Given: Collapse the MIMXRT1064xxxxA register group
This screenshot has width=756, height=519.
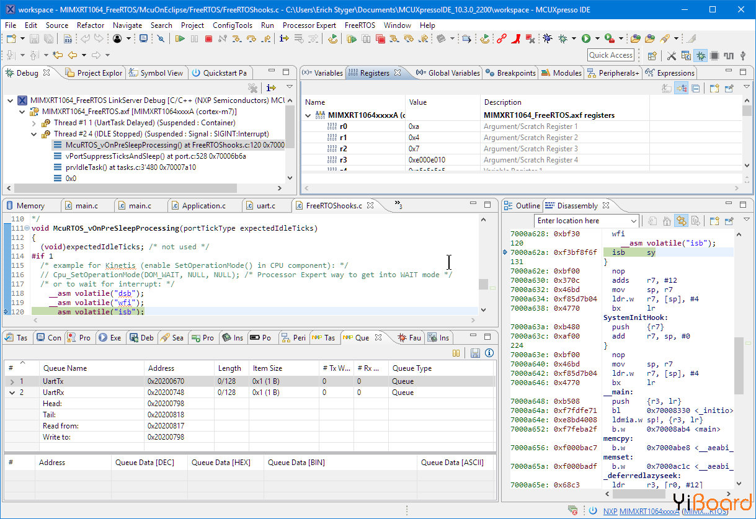Looking at the screenshot, I should [x=308, y=115].
